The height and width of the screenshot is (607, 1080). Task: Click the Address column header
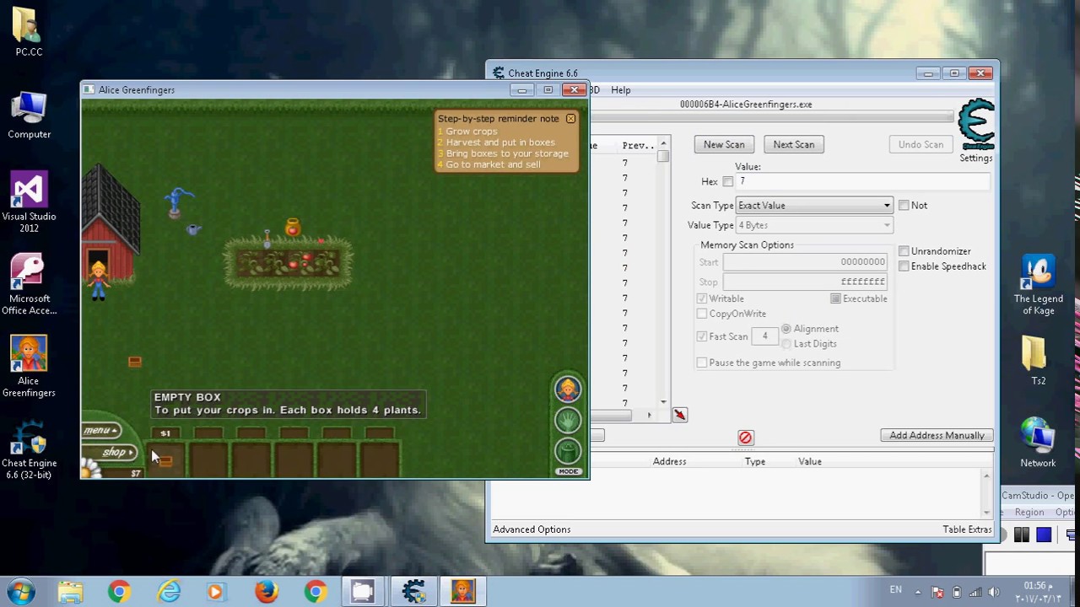point(669,462)
